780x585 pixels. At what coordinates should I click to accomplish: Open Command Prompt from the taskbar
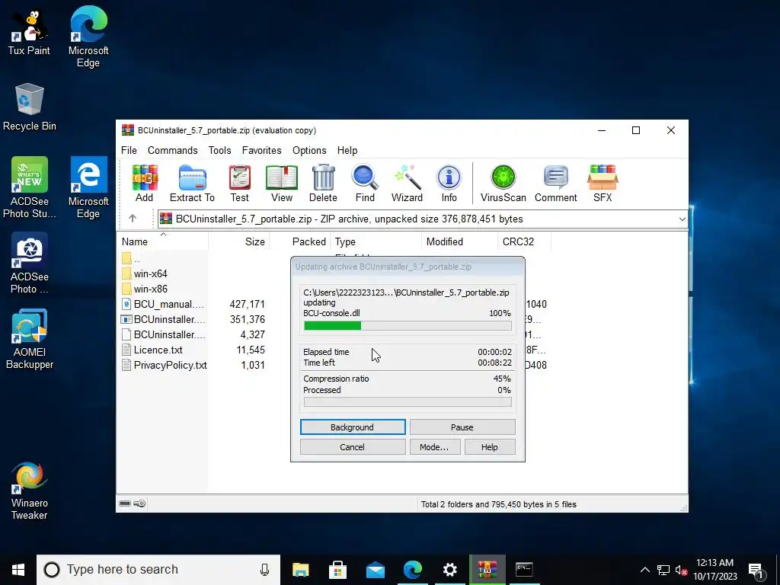tap(524, 570)
